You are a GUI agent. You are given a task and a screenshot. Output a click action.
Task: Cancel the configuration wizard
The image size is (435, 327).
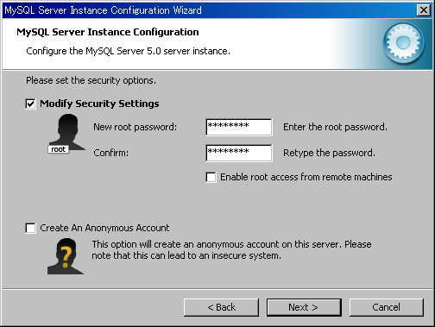(387, 307)
